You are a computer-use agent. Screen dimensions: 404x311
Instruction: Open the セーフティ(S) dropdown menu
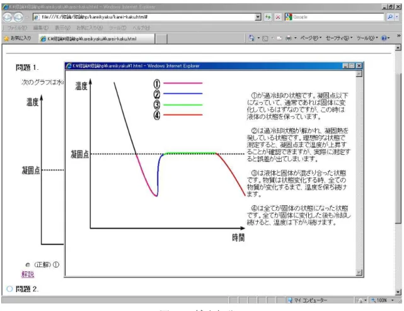point(339,38)
